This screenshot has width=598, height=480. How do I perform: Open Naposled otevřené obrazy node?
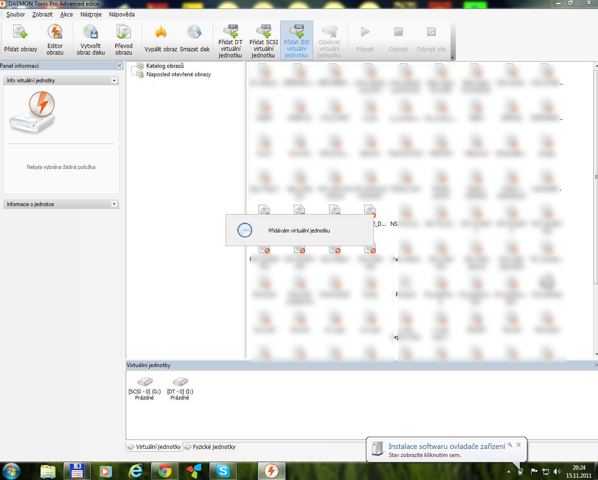(x=178, y=74)
